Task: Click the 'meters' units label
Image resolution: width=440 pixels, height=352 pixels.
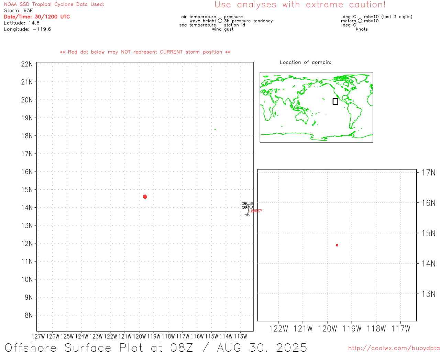Action: point(349,21)
